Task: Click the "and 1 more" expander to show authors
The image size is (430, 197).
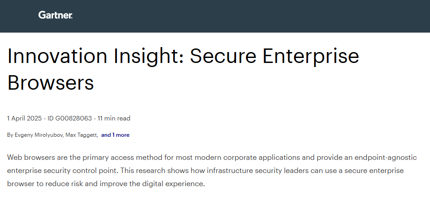Action: tap(115, 135)
